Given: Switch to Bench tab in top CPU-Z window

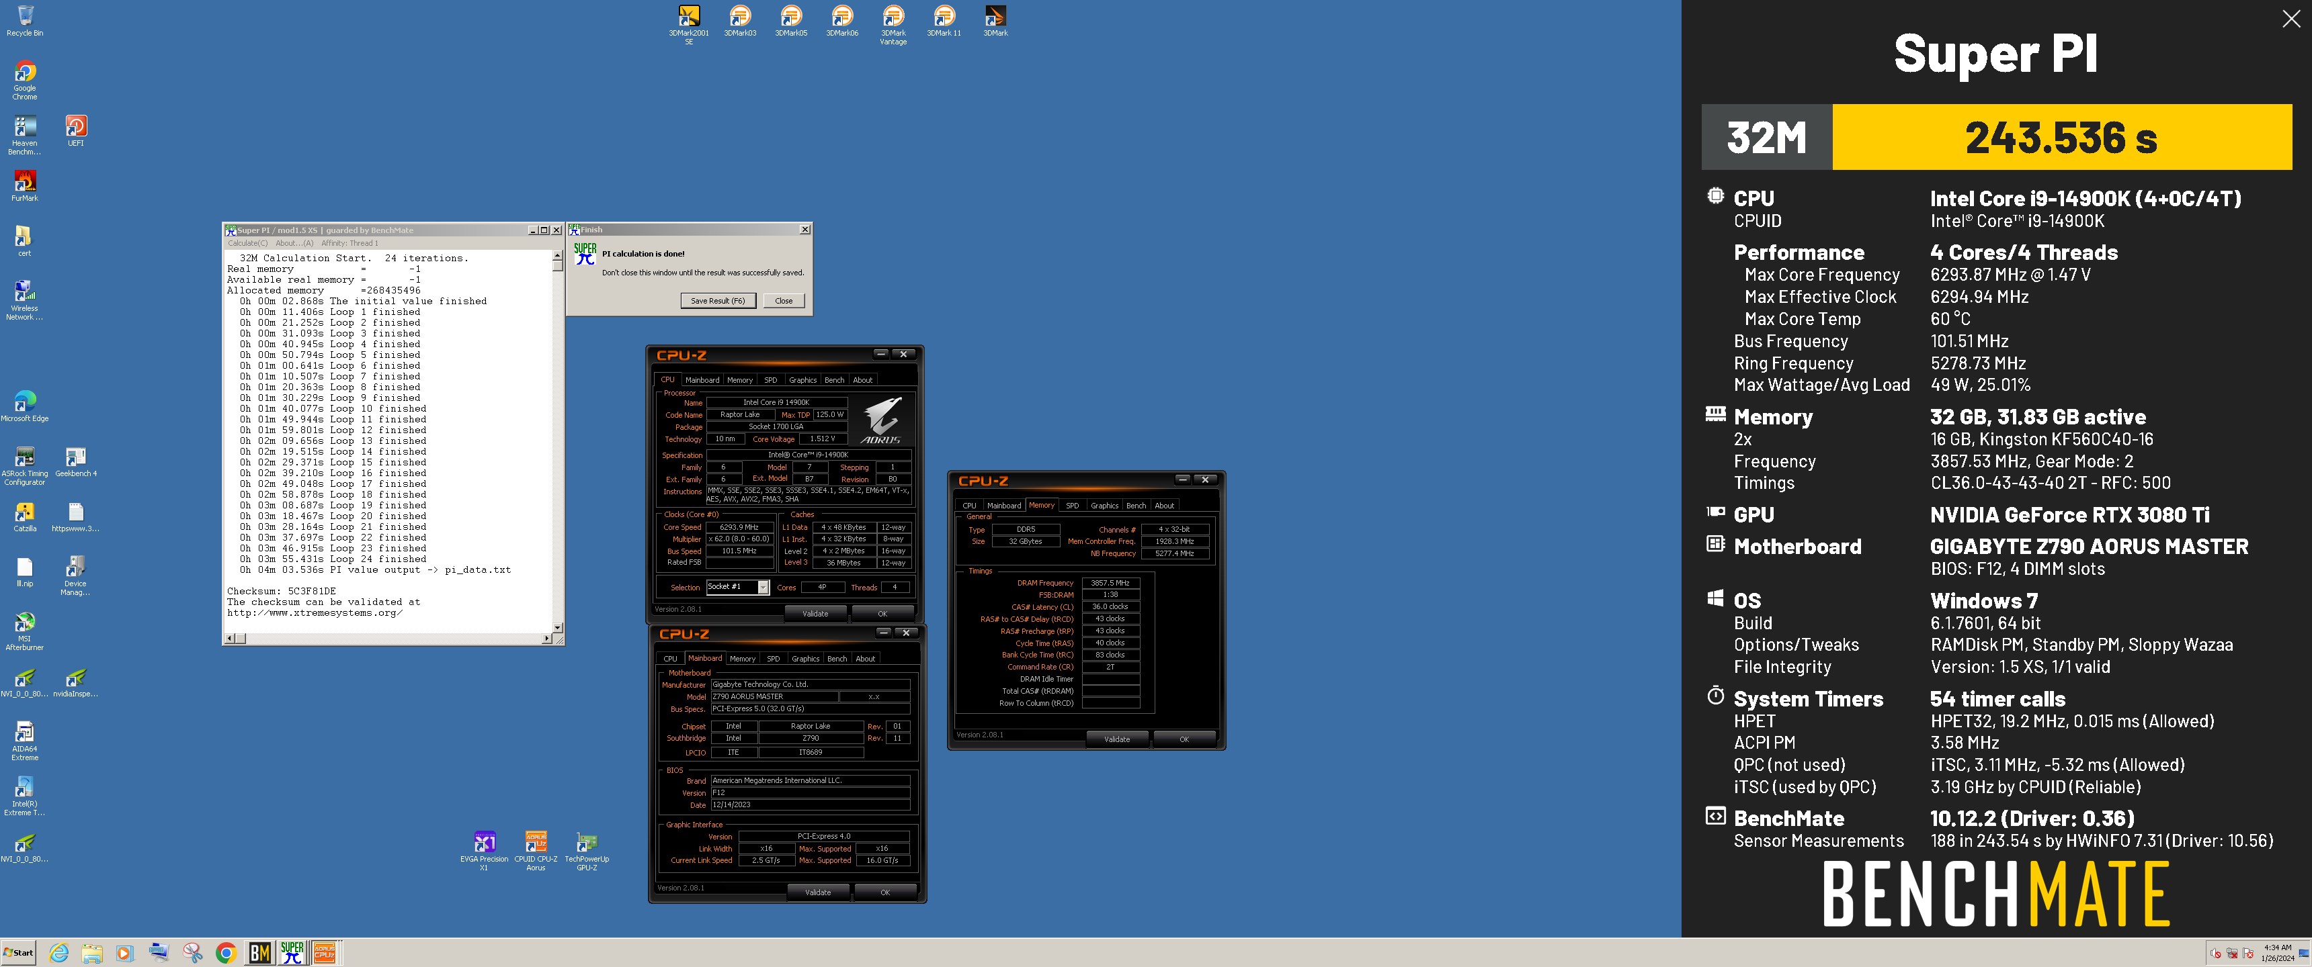Looking at the screenshot, I should (x=834, y=379).
